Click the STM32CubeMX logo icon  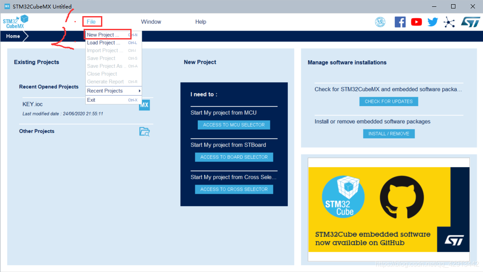coord(16,22)
